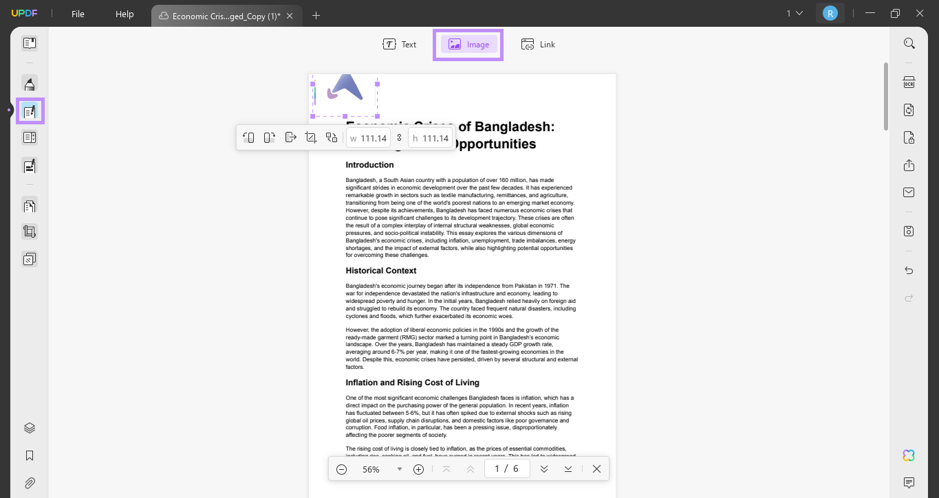Open the OCR tool

coord(908,82)
